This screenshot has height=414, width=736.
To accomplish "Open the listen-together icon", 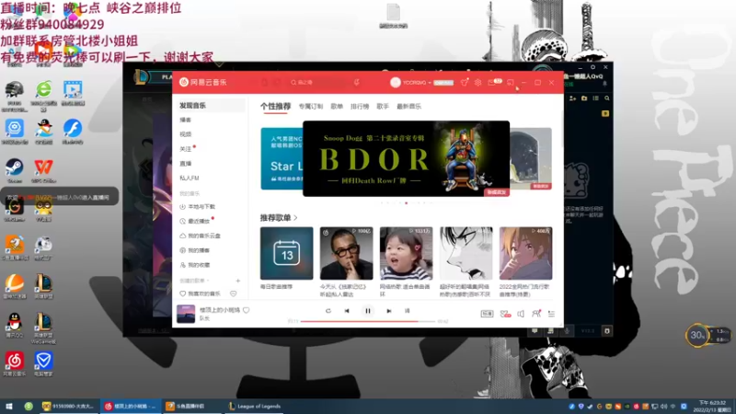I will (536, 314).
